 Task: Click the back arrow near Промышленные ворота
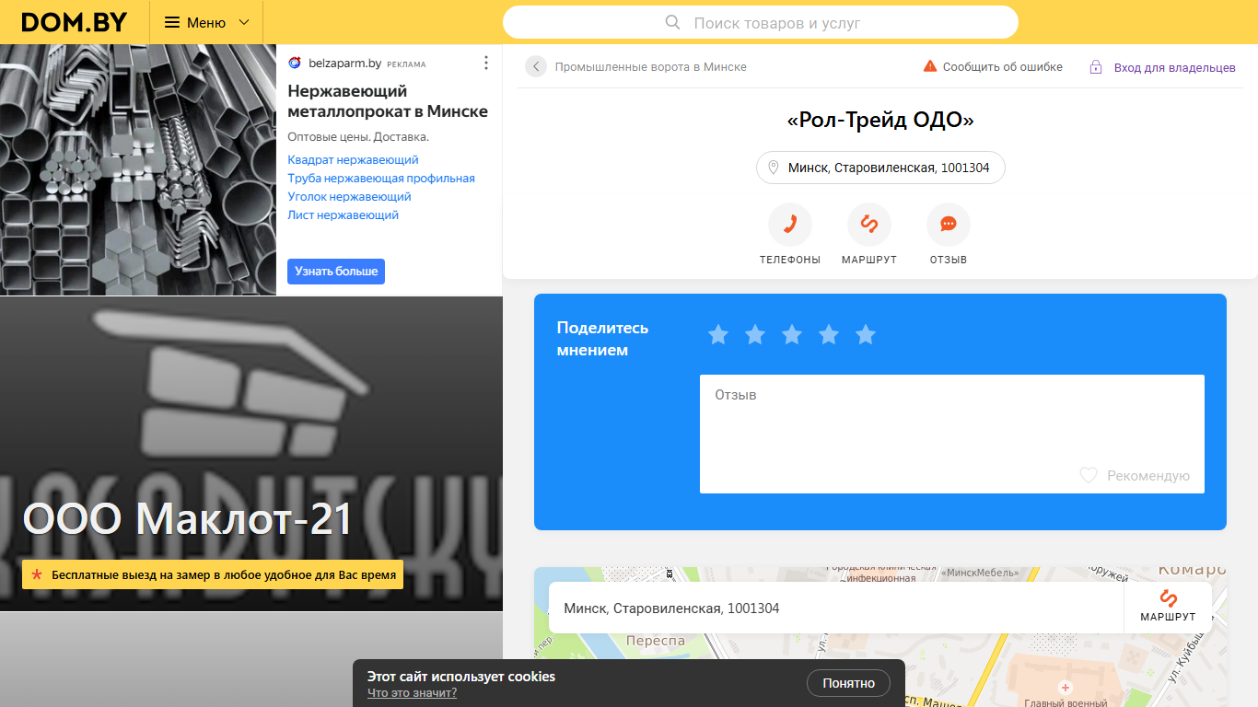[536, 66]
